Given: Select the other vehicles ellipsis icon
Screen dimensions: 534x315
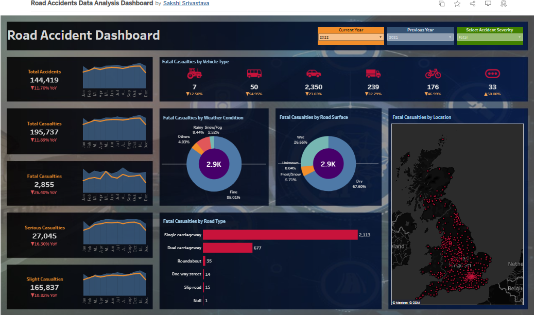Looking at the screenshot, I should coord(492,73).
